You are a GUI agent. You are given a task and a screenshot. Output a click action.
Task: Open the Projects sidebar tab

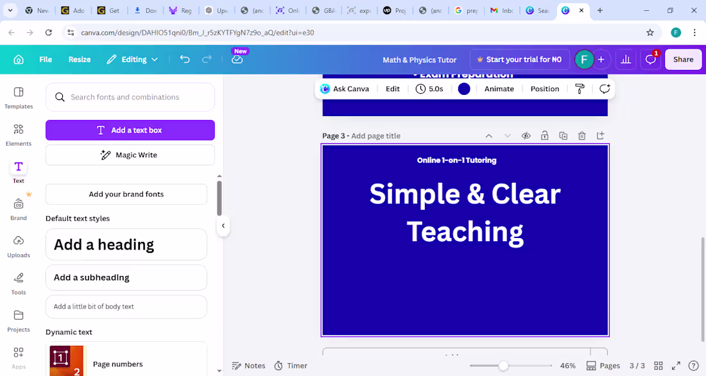coord(19,321)
